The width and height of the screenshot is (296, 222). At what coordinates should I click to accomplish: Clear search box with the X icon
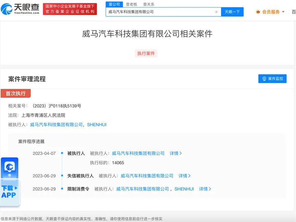[x=216, y=12]
